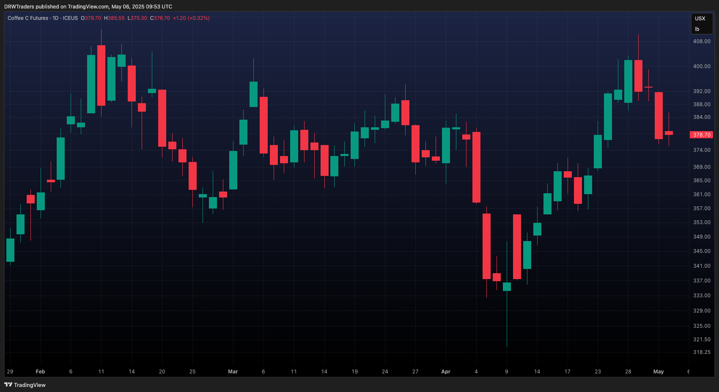
Task: Click the Apr label on the time axis
Action: 446,372
